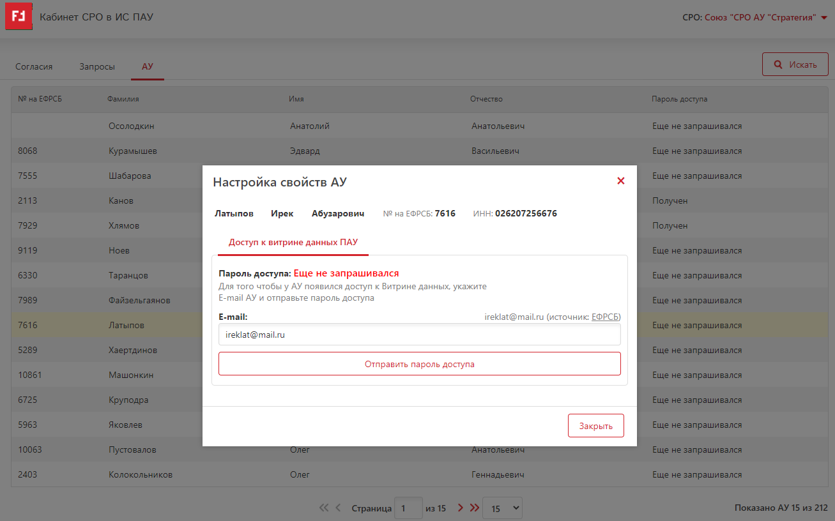This screenshot has width=835, height=521.
Task: Click the red FI application logo
Action: click(x=19, y=18)
